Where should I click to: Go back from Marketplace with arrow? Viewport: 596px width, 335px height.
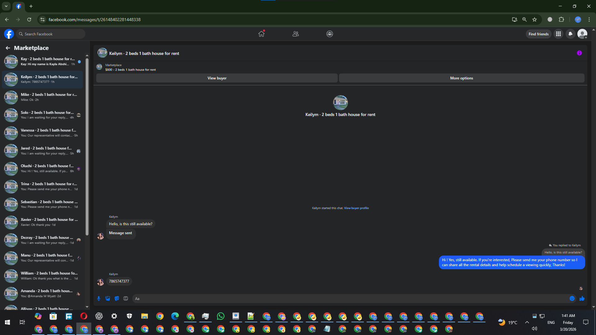tap(8, 48)
